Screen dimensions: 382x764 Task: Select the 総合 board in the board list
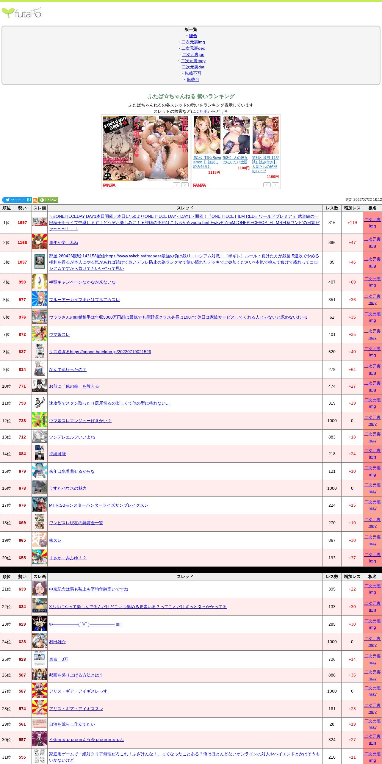point(193,36)
